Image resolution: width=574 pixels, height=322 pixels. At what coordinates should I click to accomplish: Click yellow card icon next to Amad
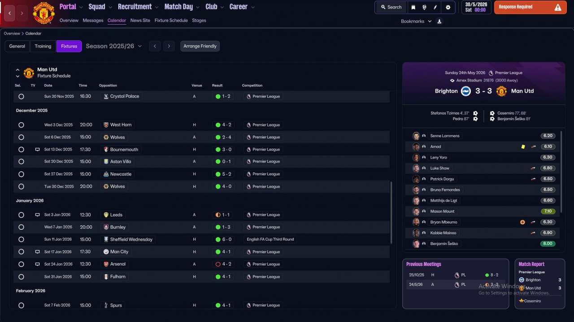(523, 146)
